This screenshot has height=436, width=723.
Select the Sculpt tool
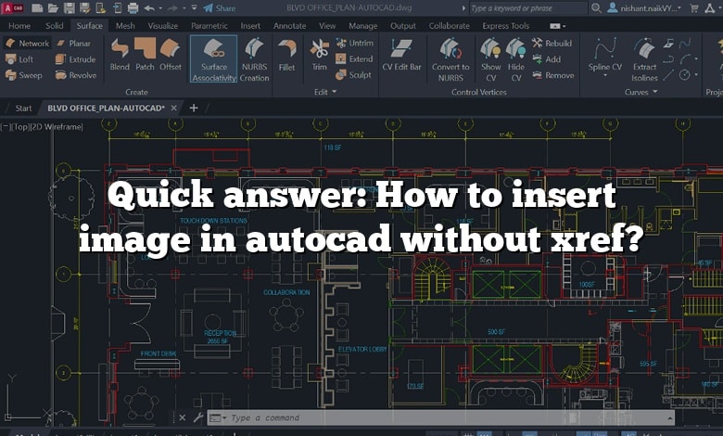[354, 75]
